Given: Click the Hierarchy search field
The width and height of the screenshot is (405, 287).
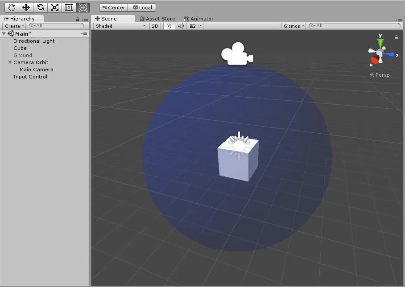Looking at the screenshot, I should point(56,26).
